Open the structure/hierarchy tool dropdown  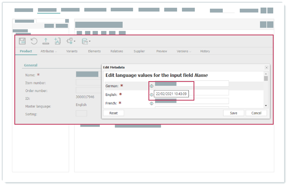[x=71, y=41]
